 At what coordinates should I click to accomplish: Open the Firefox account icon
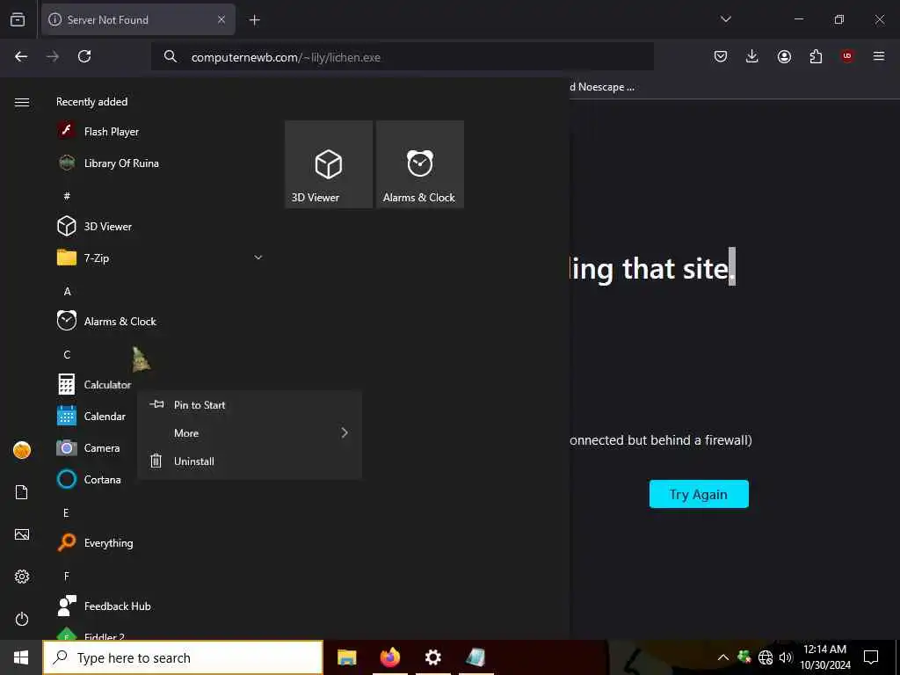(784, 56)
